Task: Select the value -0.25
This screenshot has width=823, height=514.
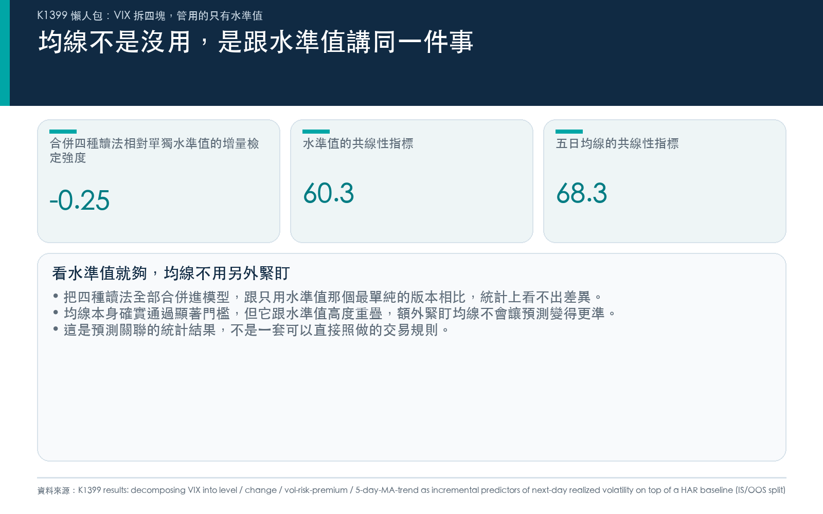Action: pos(80,200)
